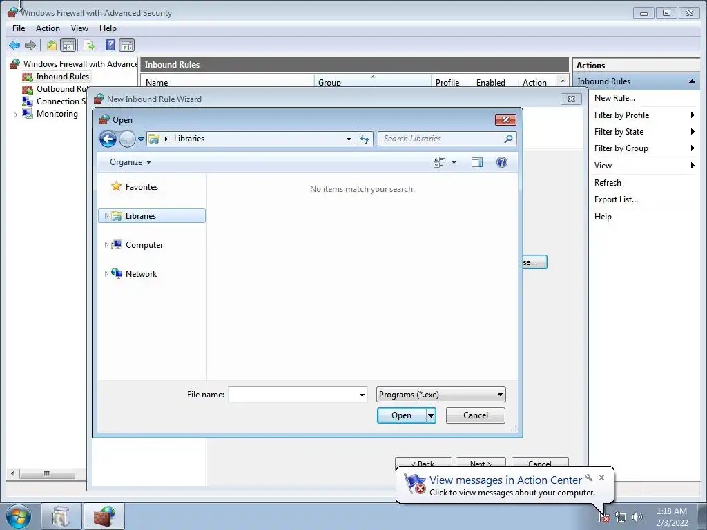Click the Refresh Libraries address button
This screenshot has width=707, height=530.
pyautogui.click(x=365, y=139)
